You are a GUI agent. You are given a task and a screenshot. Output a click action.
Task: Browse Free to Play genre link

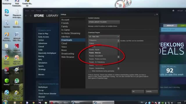(x=43, y=34)
